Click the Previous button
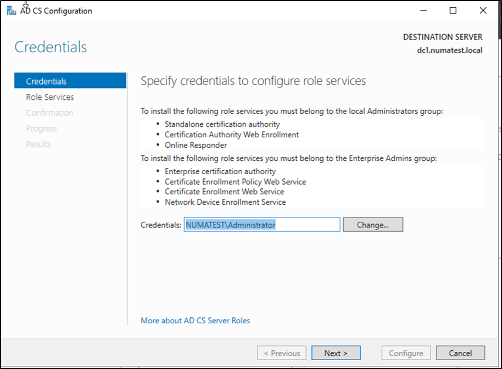502x369 pixels. [281, 353]
